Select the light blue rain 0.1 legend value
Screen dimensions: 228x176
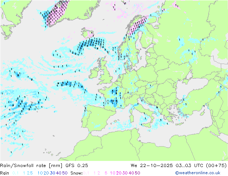tap(15, 173)
